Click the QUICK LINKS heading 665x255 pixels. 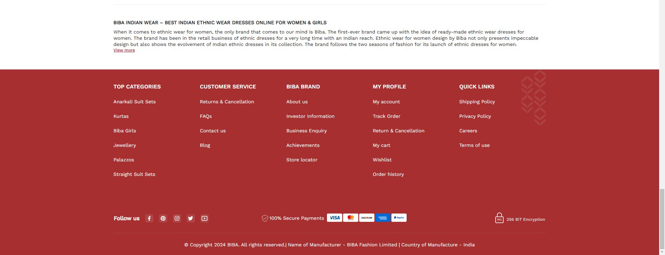click(477, 86)
